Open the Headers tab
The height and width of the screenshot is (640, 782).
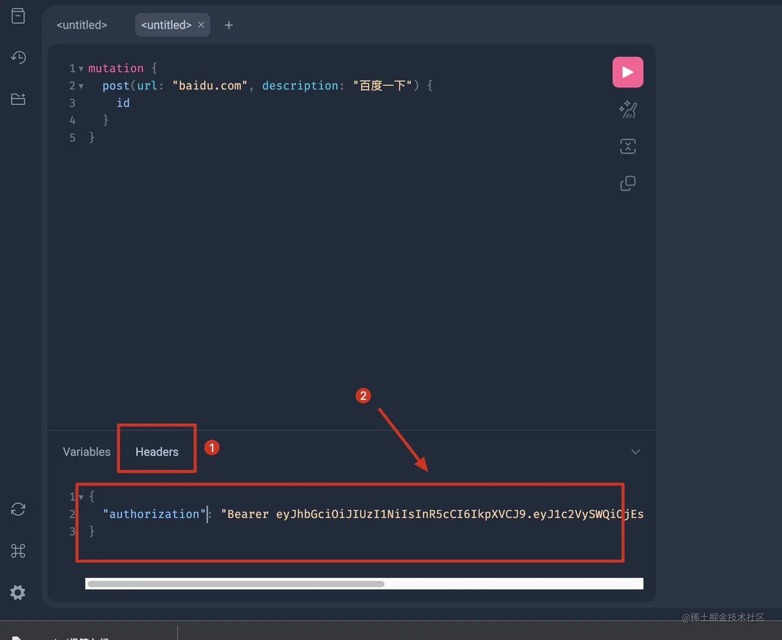(x=157, y=452)
